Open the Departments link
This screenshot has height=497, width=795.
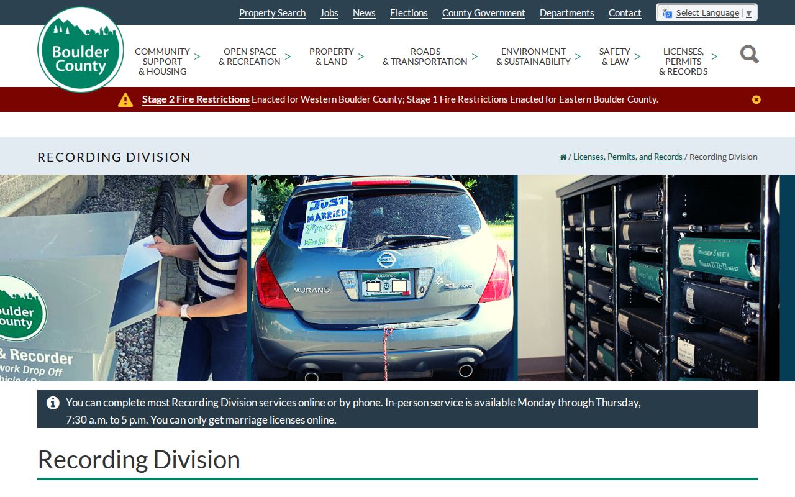pyautogui.click(x=567, y=13)
